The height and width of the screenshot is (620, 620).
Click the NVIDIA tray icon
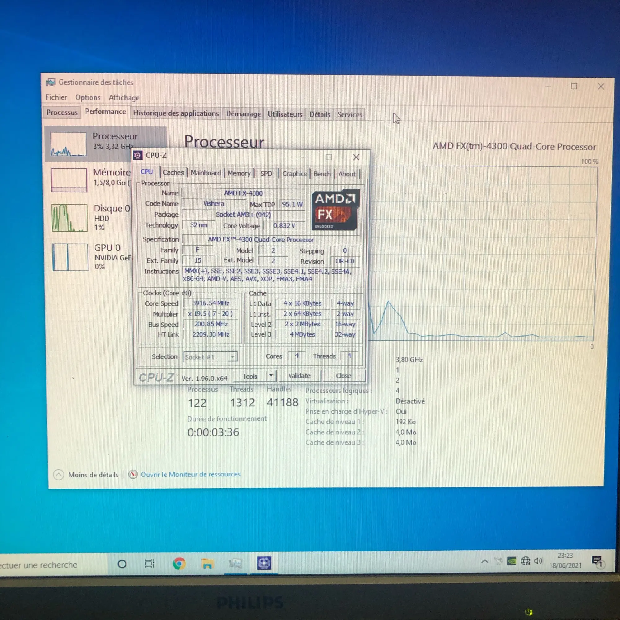pos(511,561)
